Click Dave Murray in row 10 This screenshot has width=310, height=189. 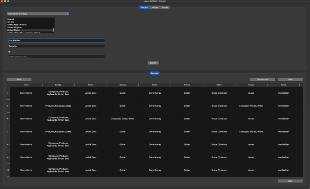[x=155, y=170]
